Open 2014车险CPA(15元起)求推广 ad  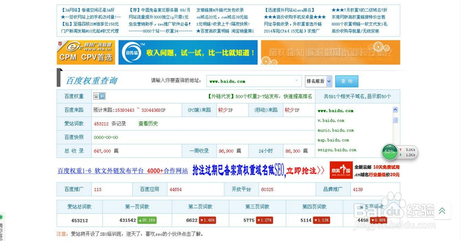[291, 31]
